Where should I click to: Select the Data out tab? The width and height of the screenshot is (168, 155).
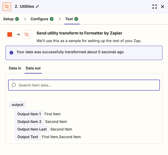coord(33,68)
